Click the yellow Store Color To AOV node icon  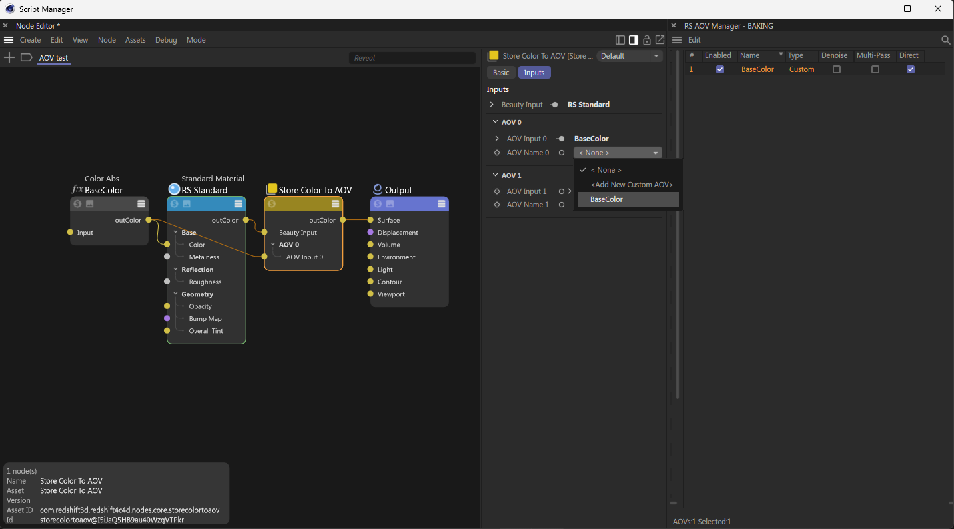click(272, 189)
